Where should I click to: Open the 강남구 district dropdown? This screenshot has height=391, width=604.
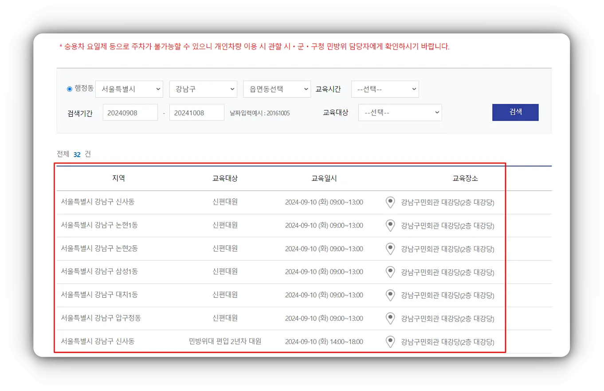click(203, 89)
